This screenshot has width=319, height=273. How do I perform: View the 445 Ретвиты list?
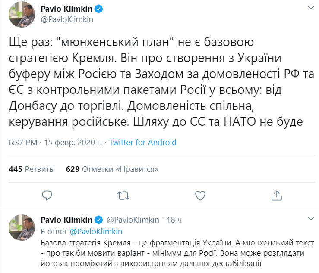tap(32, 169)
